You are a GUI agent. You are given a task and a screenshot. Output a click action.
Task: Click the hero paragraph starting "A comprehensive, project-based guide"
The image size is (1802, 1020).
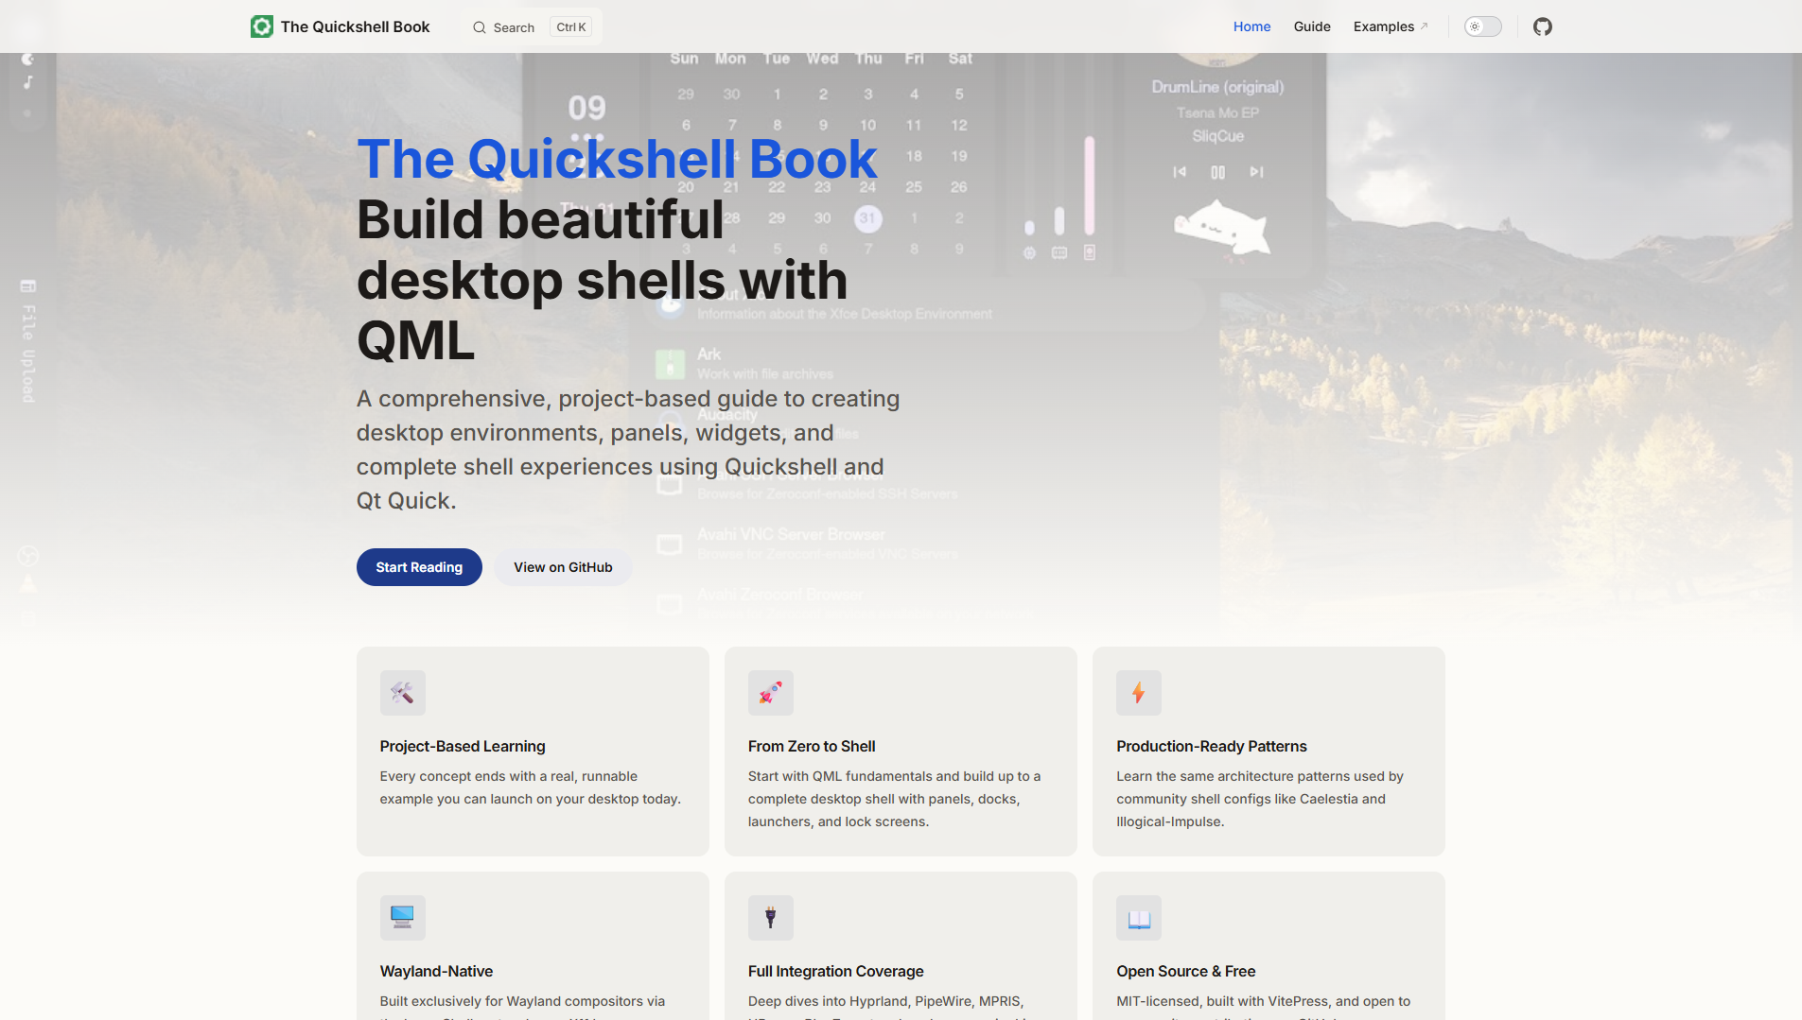click(628, 449)
